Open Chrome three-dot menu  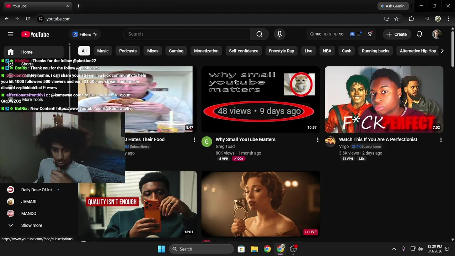tap(448, 19)
